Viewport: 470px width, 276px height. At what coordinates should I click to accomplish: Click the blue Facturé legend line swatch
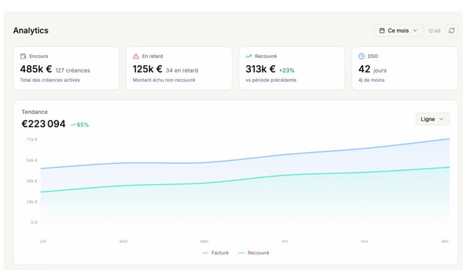(205, 253)
